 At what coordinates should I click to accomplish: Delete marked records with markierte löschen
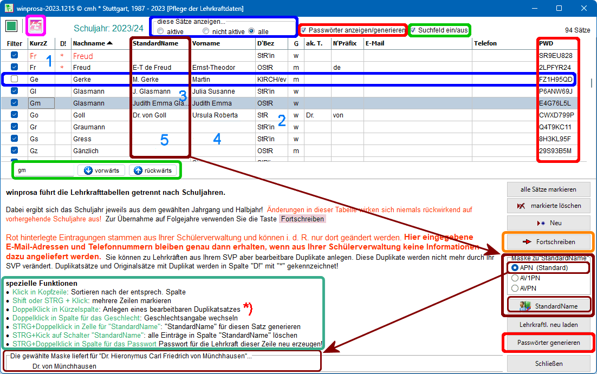coord(548,206)
